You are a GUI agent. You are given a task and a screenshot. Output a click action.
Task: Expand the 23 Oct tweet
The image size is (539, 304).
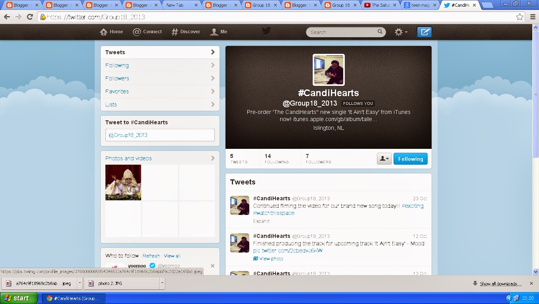[261, 221]
